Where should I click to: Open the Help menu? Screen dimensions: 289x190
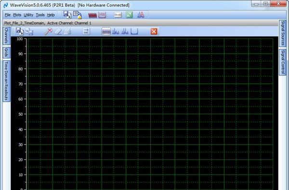coord(51,15)
